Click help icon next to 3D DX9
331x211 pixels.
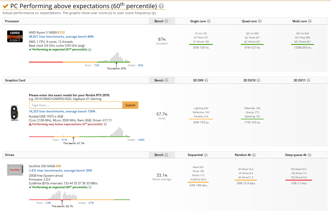click(206, 80)
